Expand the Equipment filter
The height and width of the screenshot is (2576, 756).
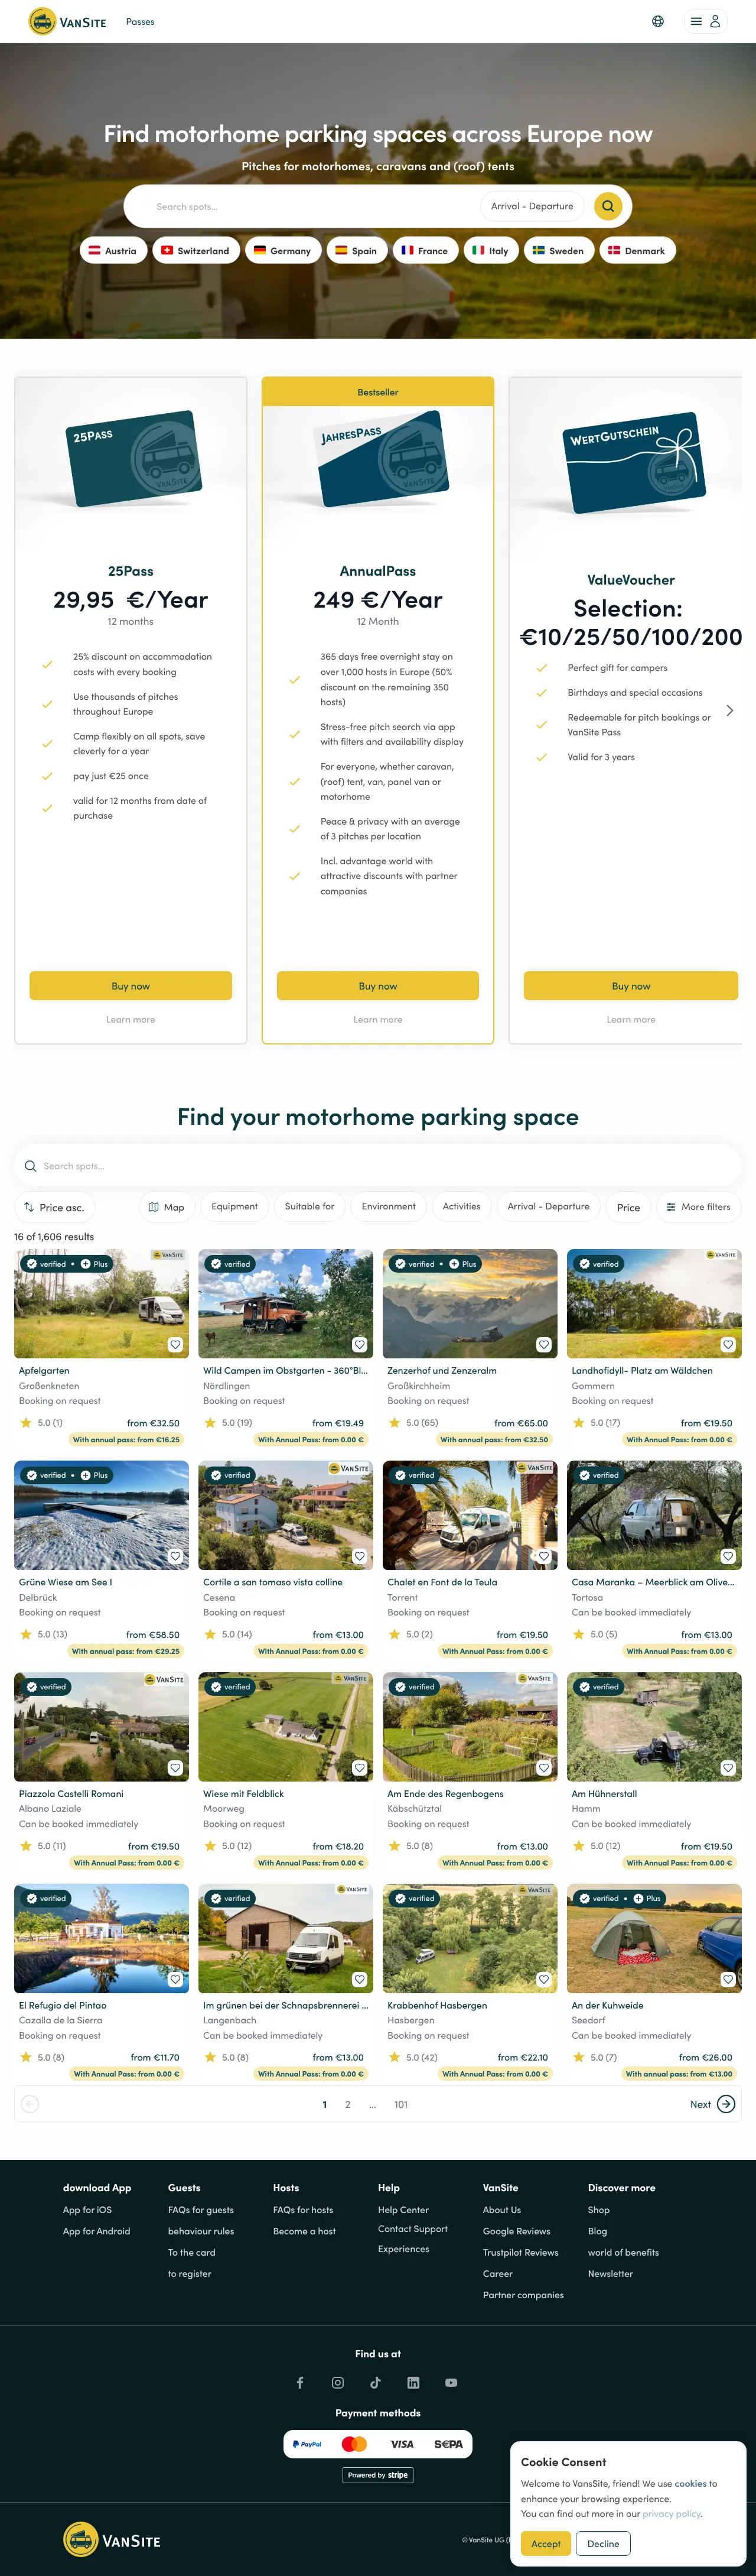point(234,1207)
